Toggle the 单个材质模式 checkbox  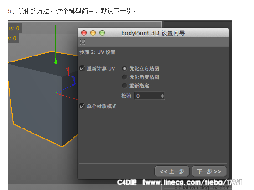[x=82, y=106]
